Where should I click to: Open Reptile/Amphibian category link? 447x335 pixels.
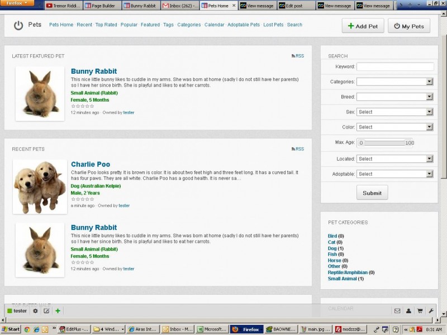(348, 272)
